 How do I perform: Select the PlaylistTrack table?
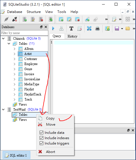click(33, 94)
